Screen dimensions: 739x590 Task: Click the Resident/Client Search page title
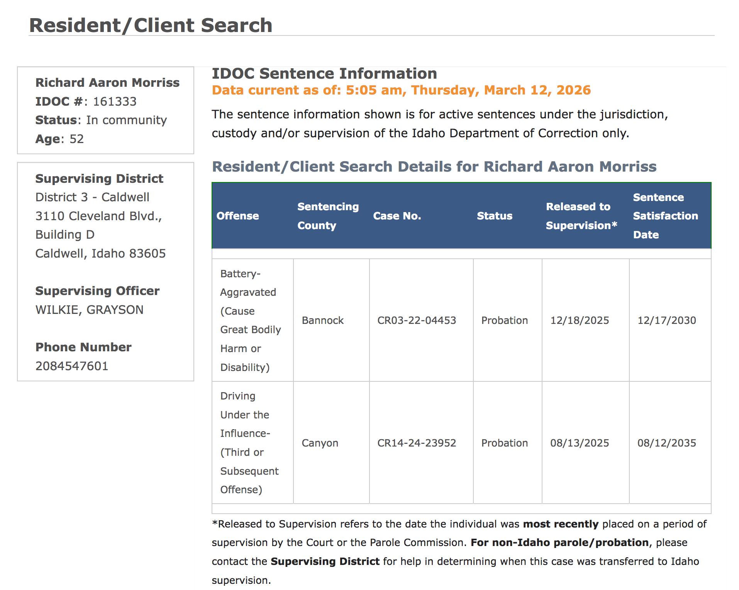[x=151, y=25]
